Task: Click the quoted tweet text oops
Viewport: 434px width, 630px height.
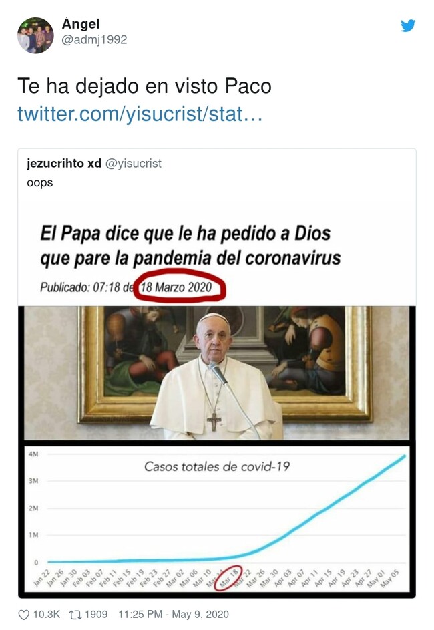Action: [40, 183]
